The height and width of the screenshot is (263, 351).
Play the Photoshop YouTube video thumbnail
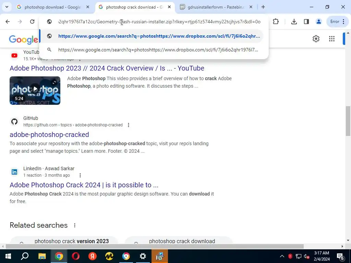click(35, 90)
